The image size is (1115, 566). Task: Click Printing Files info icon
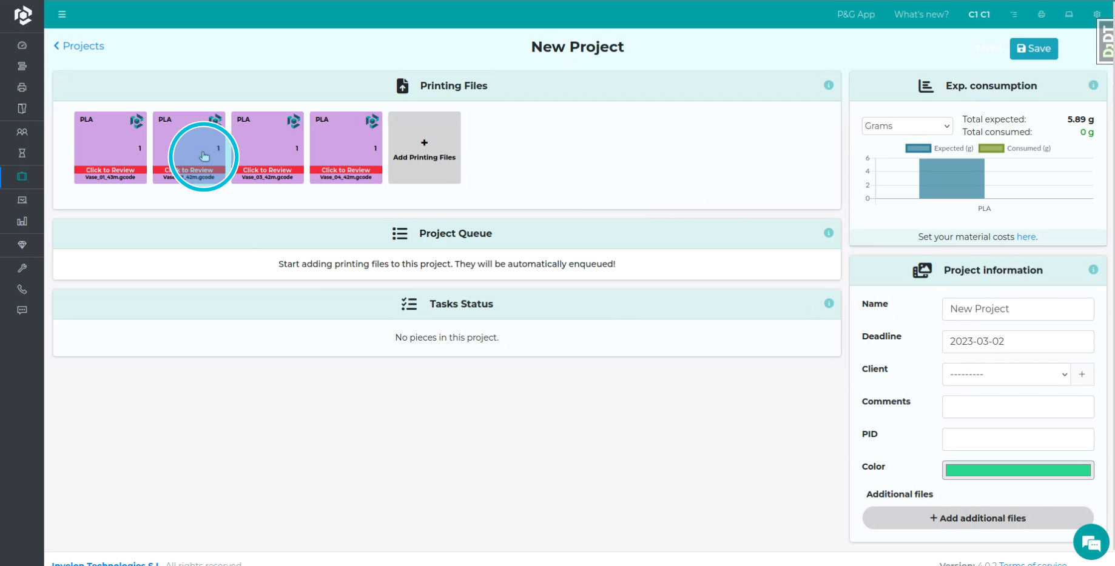tap(829, 85)
